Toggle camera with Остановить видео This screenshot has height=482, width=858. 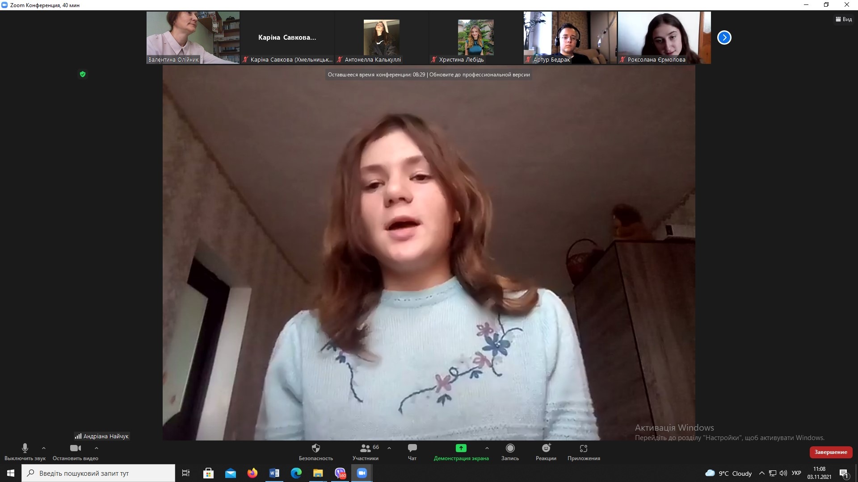tap(75, 449)
